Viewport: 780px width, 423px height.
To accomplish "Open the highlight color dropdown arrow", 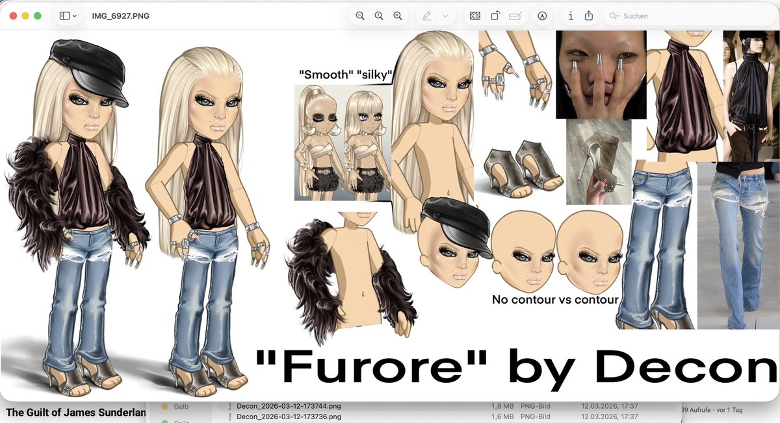I will point(445,16).
